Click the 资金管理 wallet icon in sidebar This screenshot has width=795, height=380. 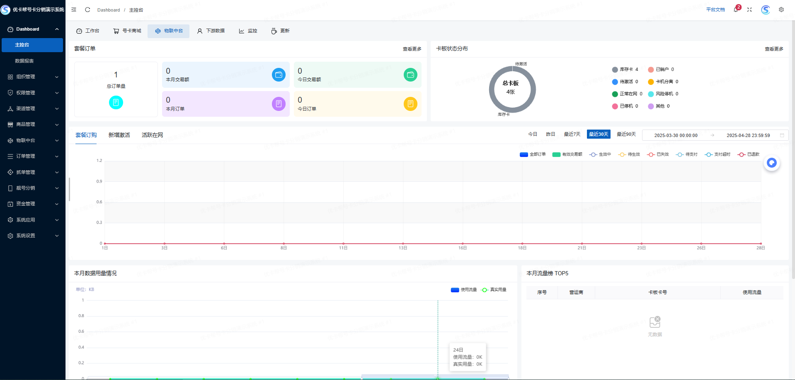coord(10,204)
